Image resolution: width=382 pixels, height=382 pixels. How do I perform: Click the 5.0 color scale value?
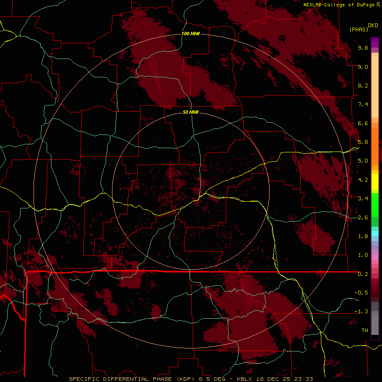(x=363, y=161)
